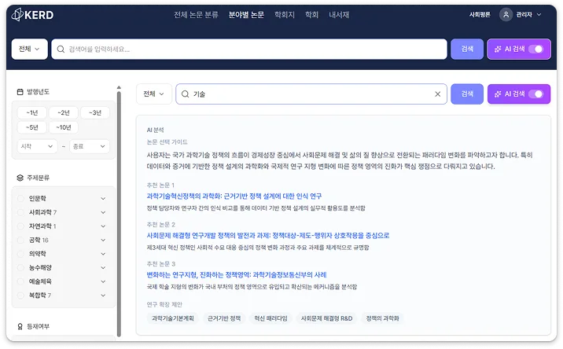Check the 공학 category radio

tap(20, 241)
